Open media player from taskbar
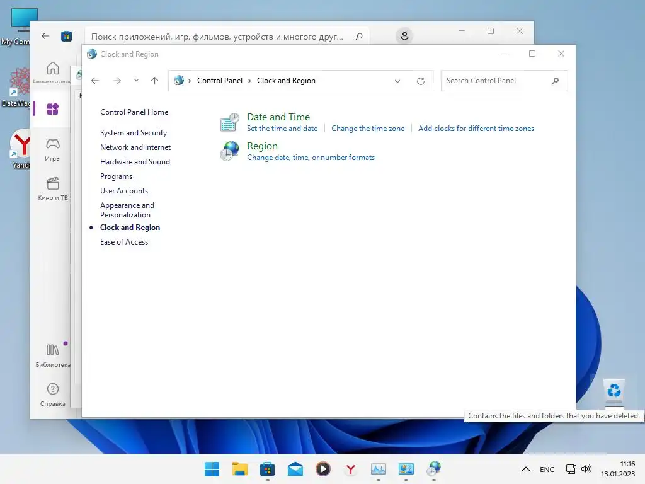Screen dimensions: 645x484 [323, 469]
